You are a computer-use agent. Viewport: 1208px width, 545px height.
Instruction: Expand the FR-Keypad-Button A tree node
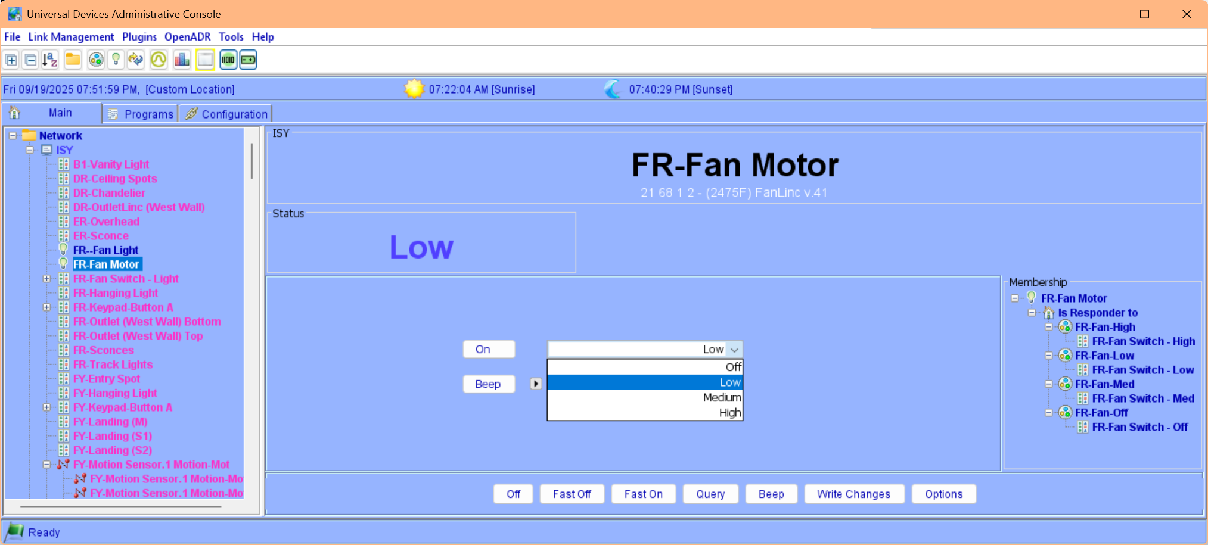(x=46, y=307)
